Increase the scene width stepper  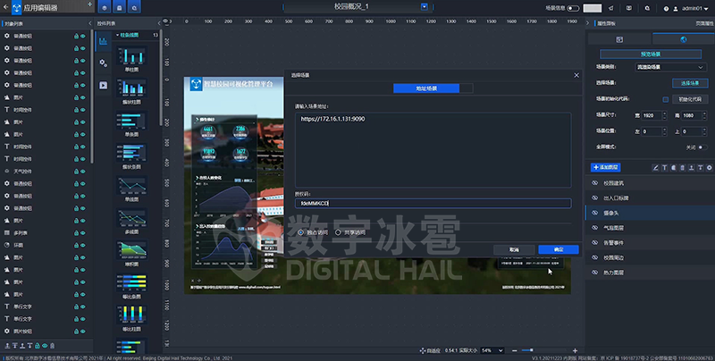tap(664, 113)
